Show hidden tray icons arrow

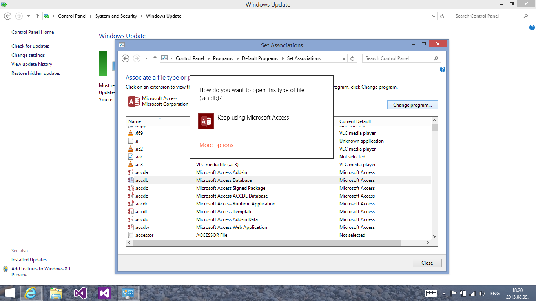444,293
